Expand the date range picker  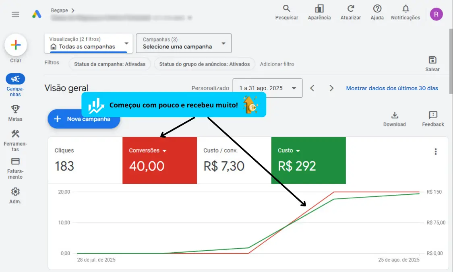[267, 88]
